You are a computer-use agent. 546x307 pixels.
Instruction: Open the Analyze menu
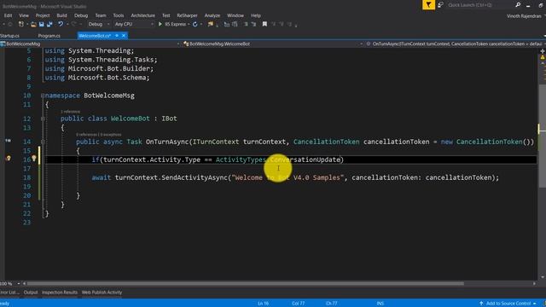(x=212, y=15)
